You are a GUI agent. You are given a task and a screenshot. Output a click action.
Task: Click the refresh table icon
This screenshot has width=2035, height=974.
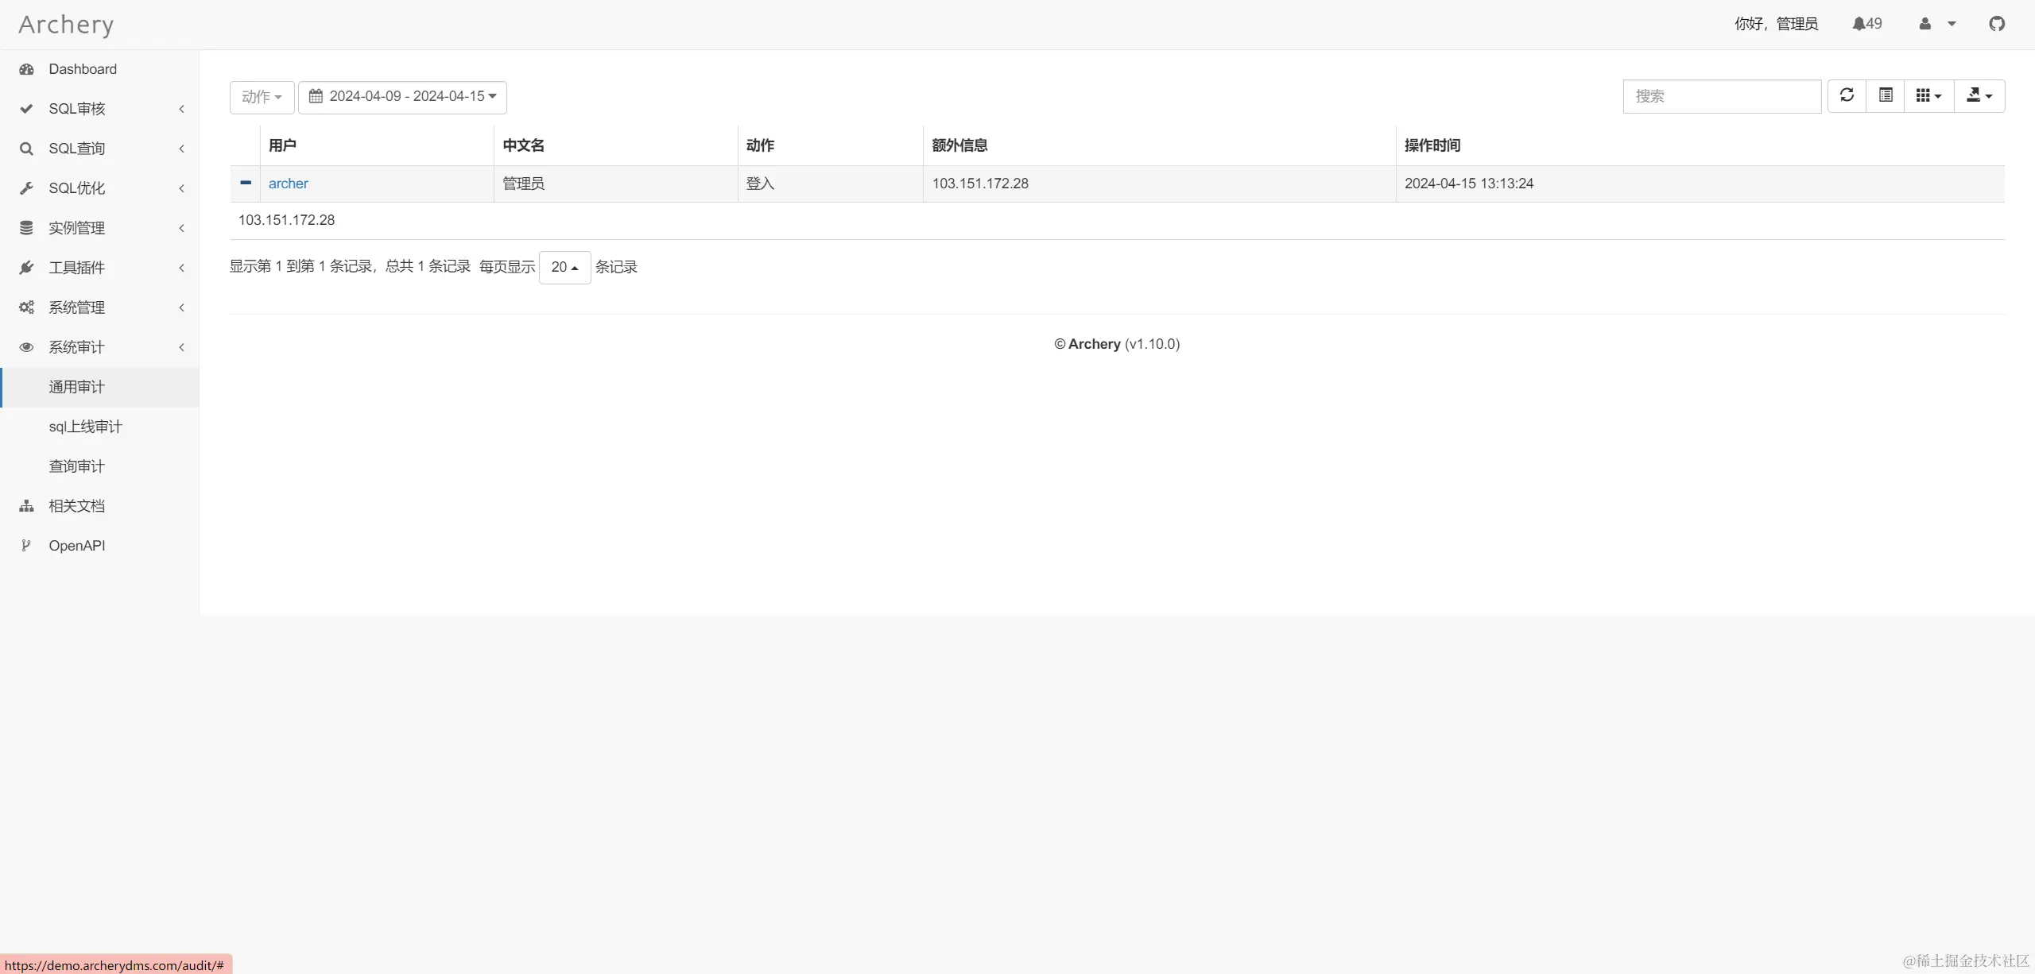[x=1847, y=95]
